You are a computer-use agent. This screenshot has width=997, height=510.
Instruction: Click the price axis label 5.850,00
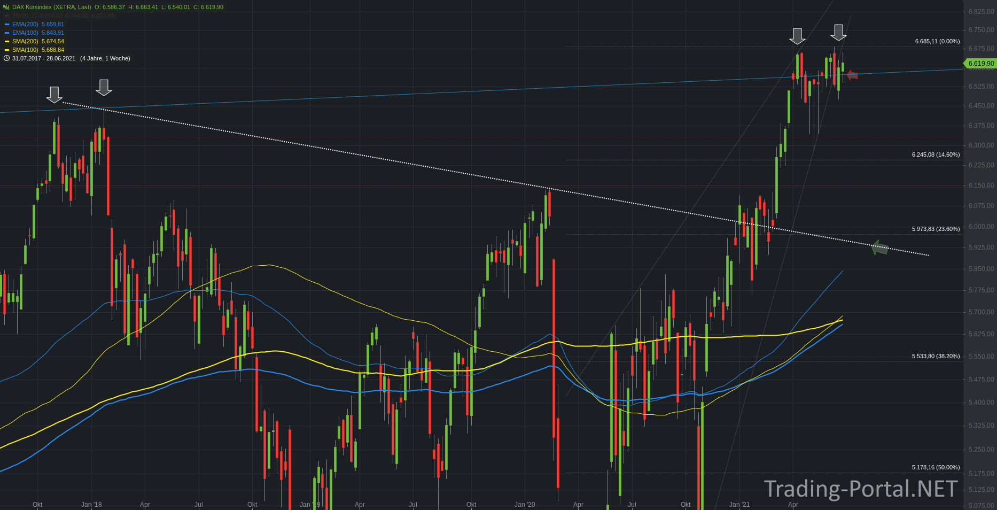coord(982,269)
